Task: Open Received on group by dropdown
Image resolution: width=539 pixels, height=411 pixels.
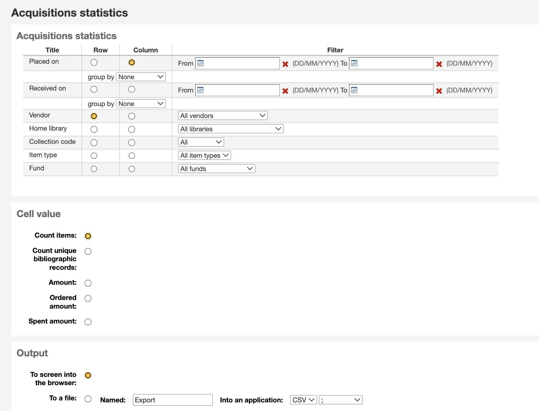Action: (x=141, y=104)
